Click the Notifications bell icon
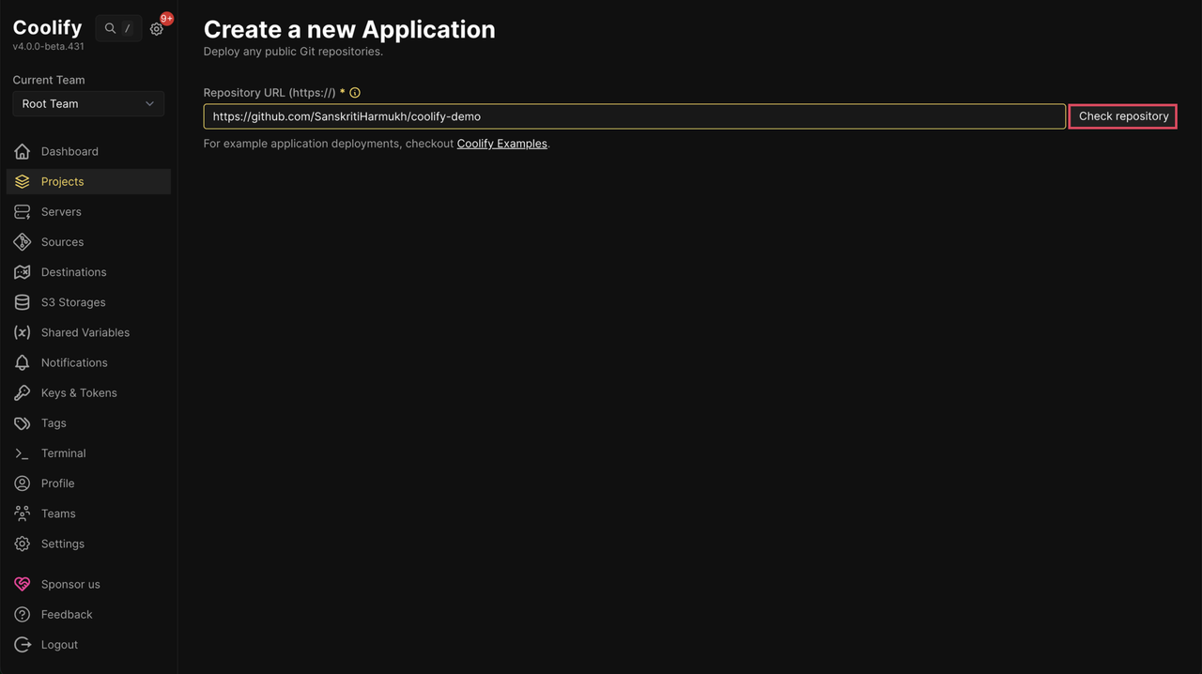The height and width of the screenshot is (674, 1202). click(x=23, y=362)
